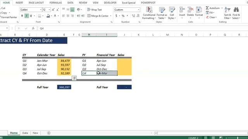Click the Wrap Text button
This screenshot has height=139, width=248.
(x=95, y=10)
